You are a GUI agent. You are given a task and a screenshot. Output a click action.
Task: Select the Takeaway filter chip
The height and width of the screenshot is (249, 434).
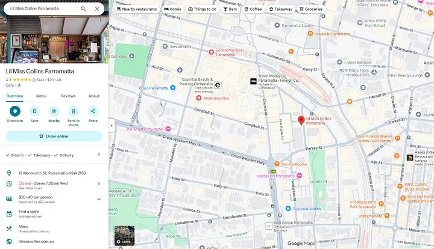click(x=281, y=9)
